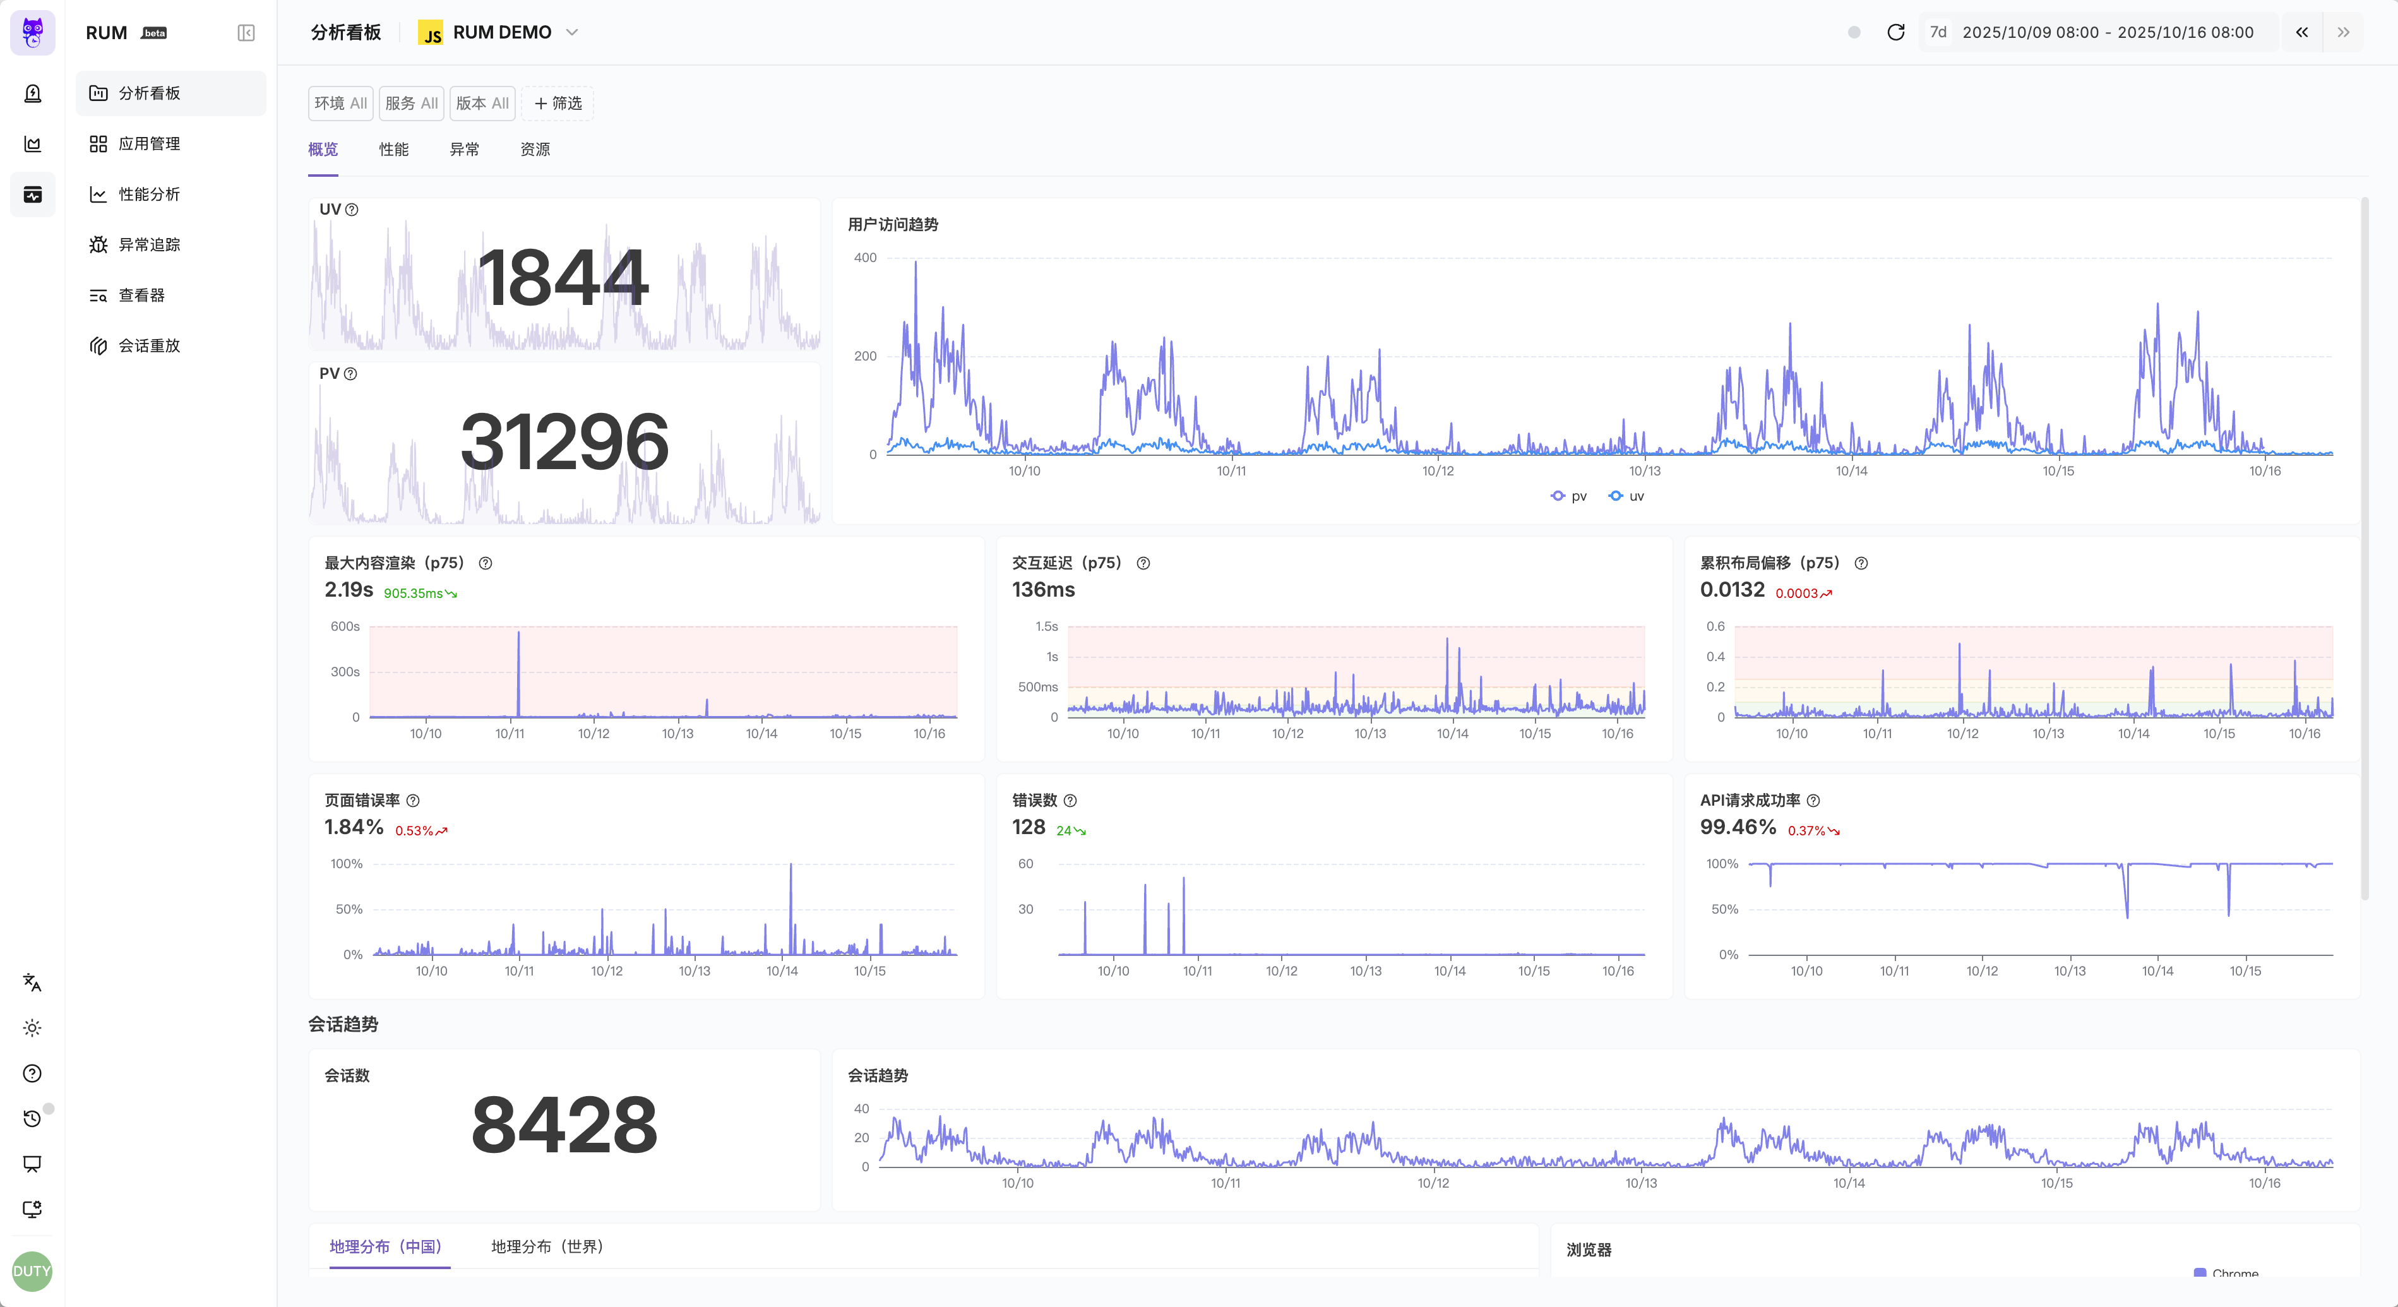This screenshot has width=2398, height=1307.
Task: Click the refresh icon in top bar
Action: pos(1895,33)
